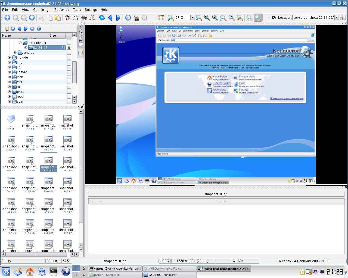The image size is (348, 278).
Task: Click the picture icon beside Reload
Action: tap(136, 18)
